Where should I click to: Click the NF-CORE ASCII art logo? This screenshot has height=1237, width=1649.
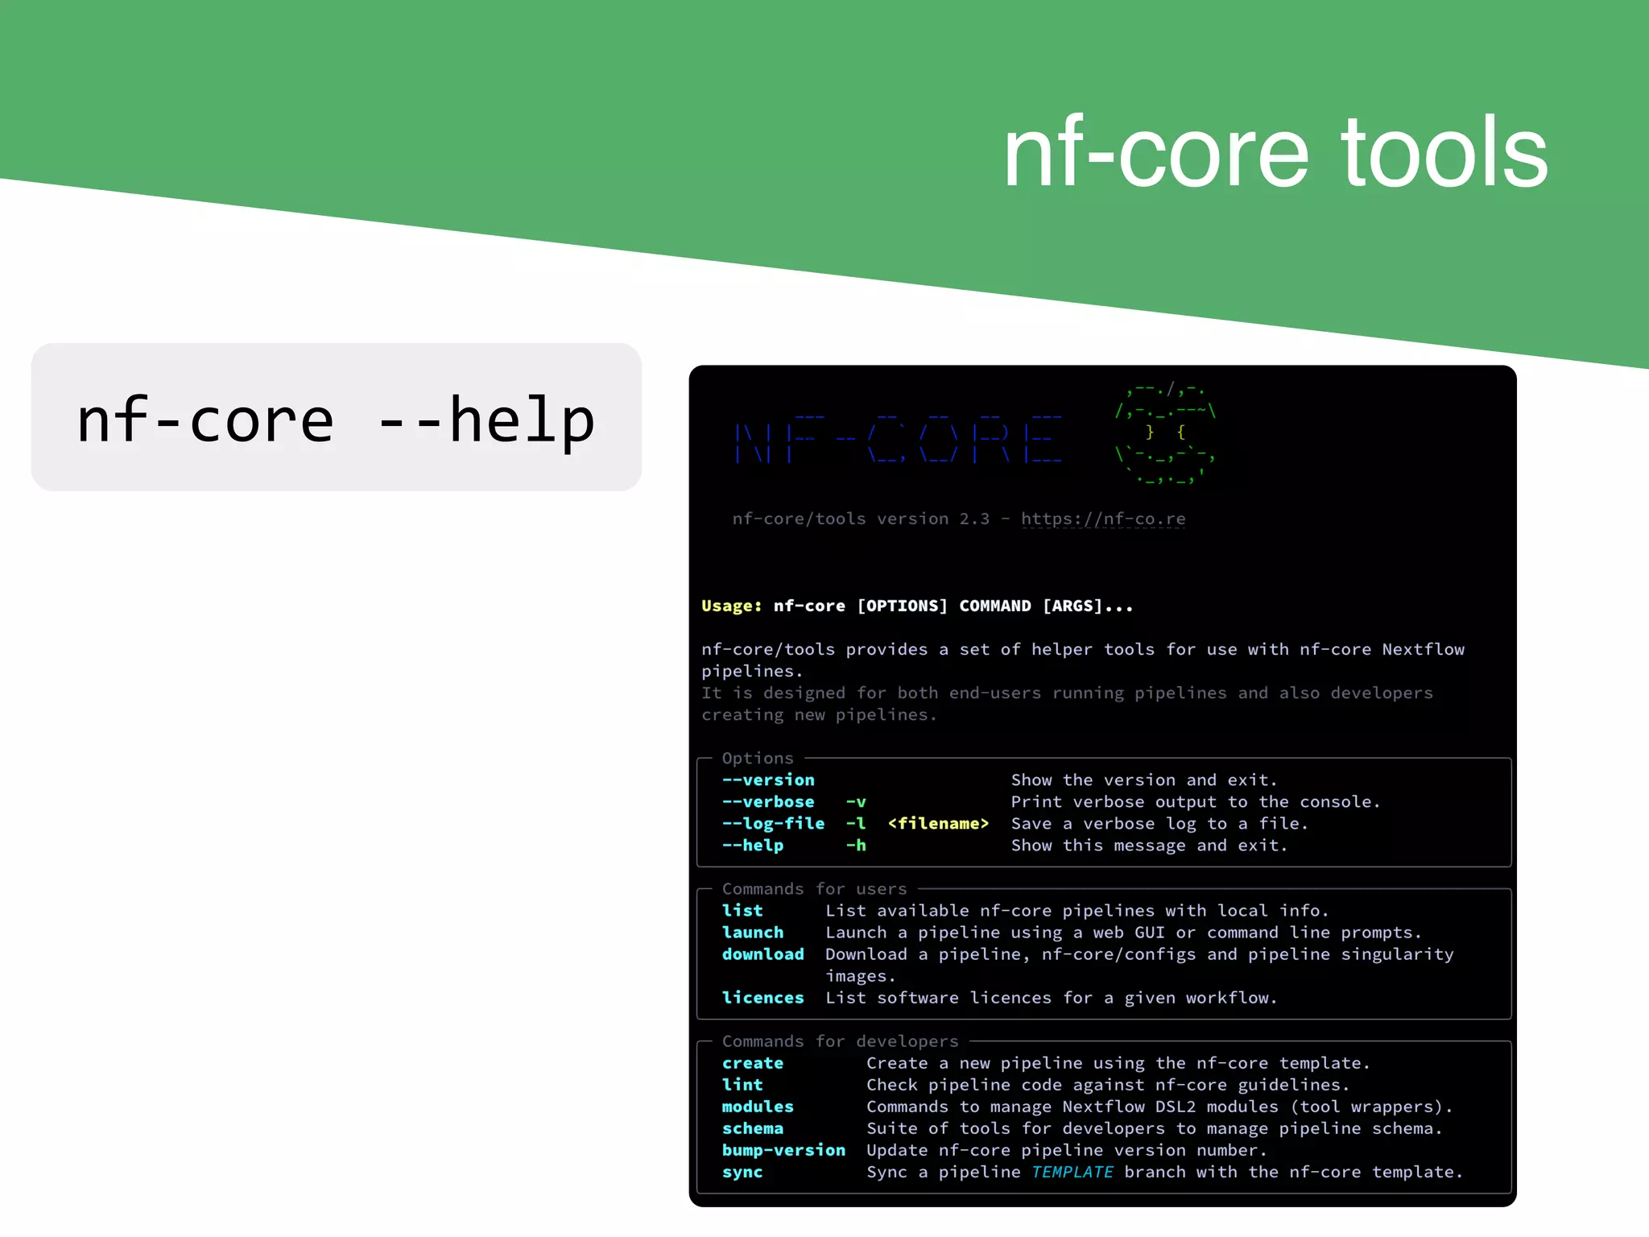pyautogui.click(x=899, y=440)
